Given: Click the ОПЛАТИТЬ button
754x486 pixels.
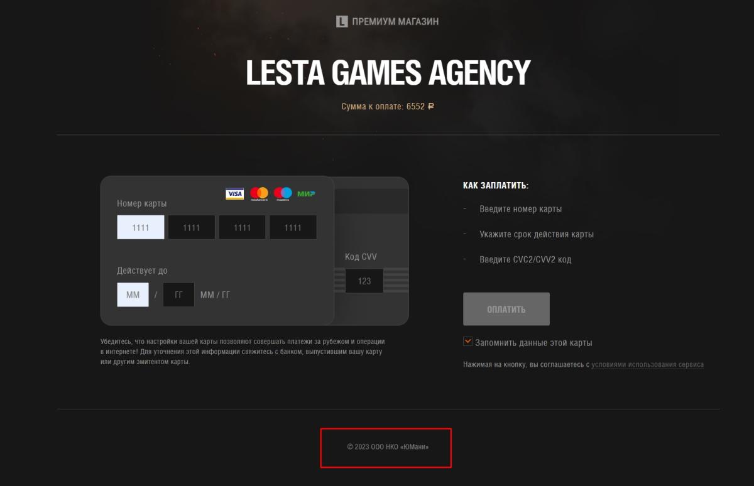Looking at the screenshot, I should (x=506, y=309).
